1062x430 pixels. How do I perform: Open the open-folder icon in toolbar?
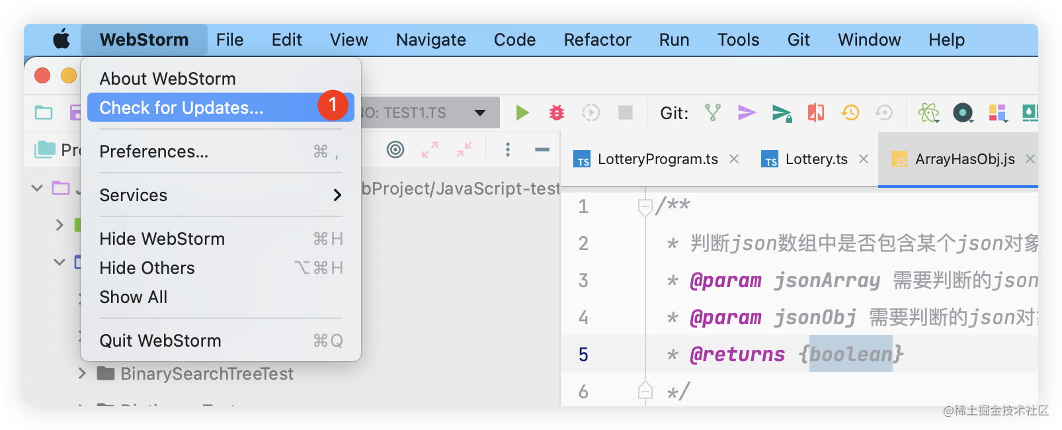click(44, 113)
